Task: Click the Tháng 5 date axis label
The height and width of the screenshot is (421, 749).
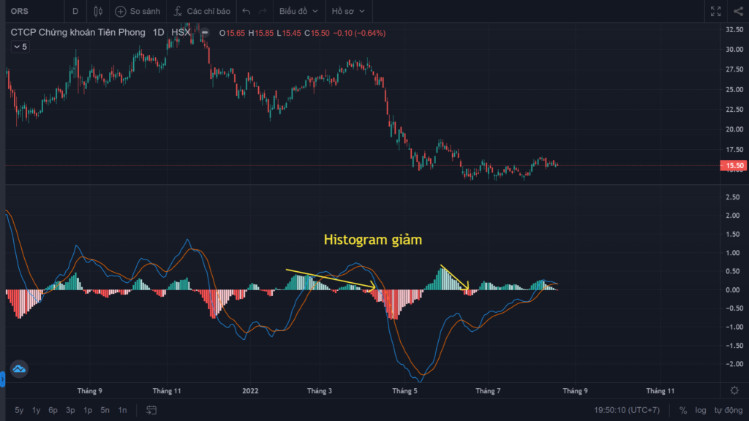Action: click(404, 391)
